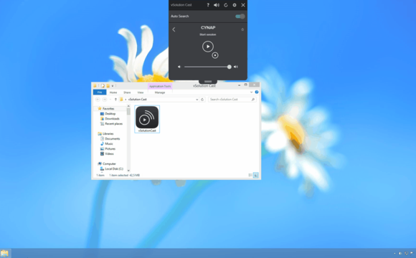Toggle audio speaker icon in Cast title bar

coord(217,5)
